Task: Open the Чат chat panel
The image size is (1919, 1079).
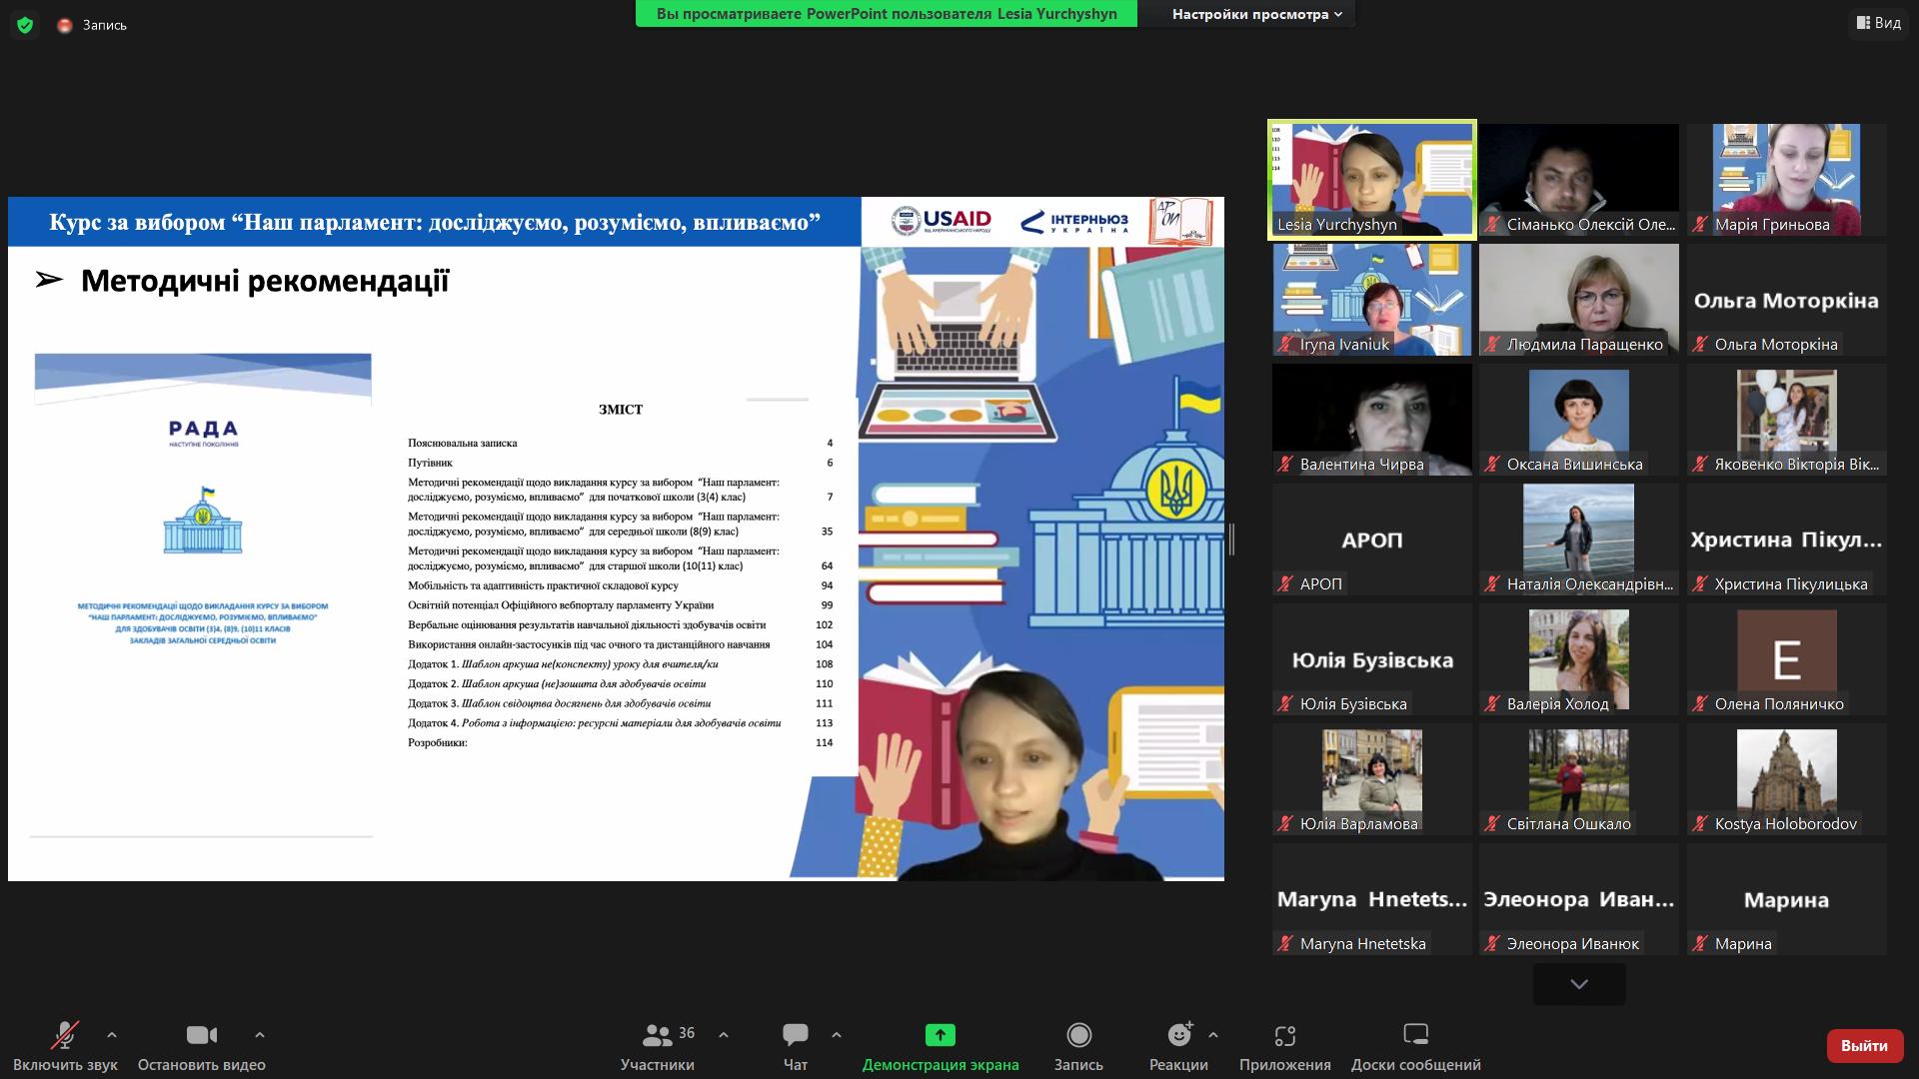Action: pos(796,1046)
